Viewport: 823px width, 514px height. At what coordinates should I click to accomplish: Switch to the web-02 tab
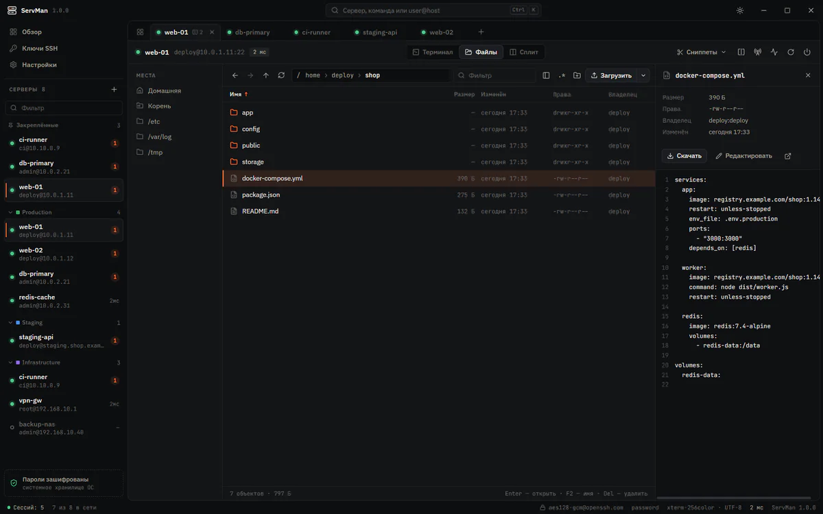click(437, 32)
